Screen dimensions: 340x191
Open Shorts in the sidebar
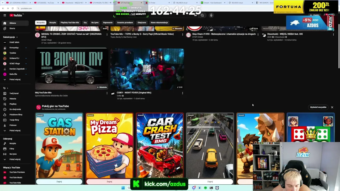pos(15,28)
